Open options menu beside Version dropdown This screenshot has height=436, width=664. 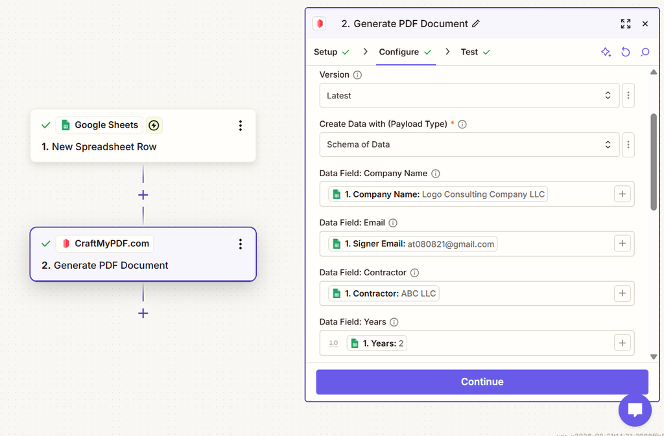pyautogui.click(x=628, y=96)
